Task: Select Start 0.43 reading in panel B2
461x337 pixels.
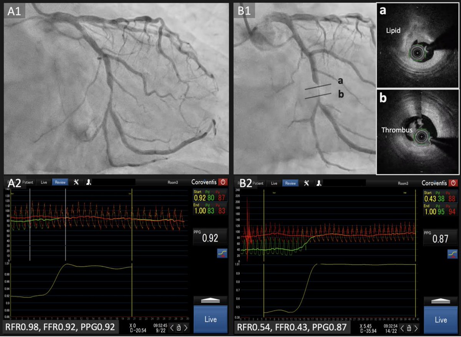Action: pos(441,196)
